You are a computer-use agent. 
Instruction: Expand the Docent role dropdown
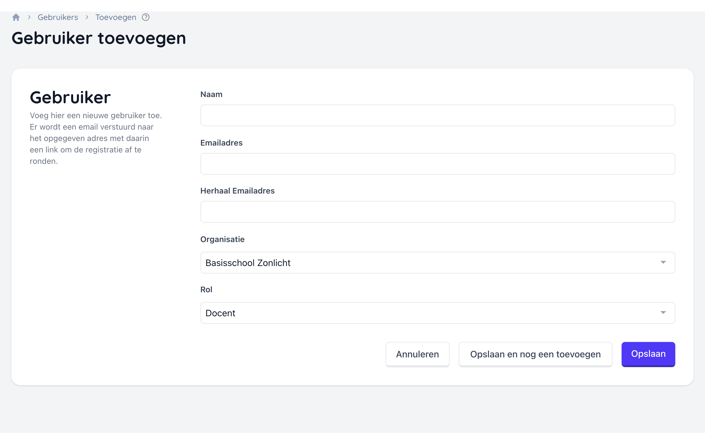(430, 313)
